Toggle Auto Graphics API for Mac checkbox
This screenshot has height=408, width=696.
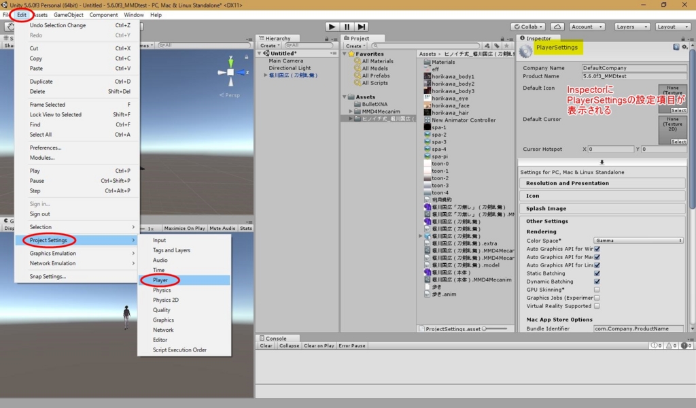coord(597,257)
